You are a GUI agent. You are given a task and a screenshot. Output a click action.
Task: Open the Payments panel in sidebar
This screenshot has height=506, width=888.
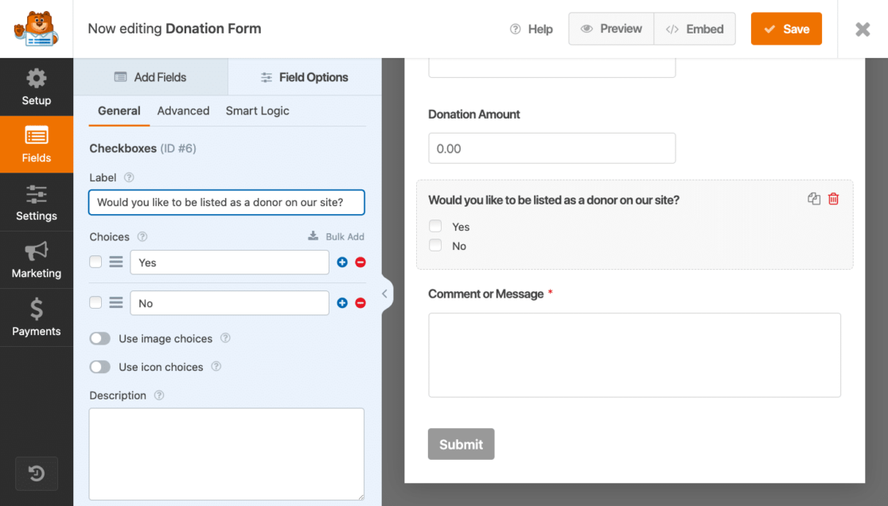click(37, 317)
